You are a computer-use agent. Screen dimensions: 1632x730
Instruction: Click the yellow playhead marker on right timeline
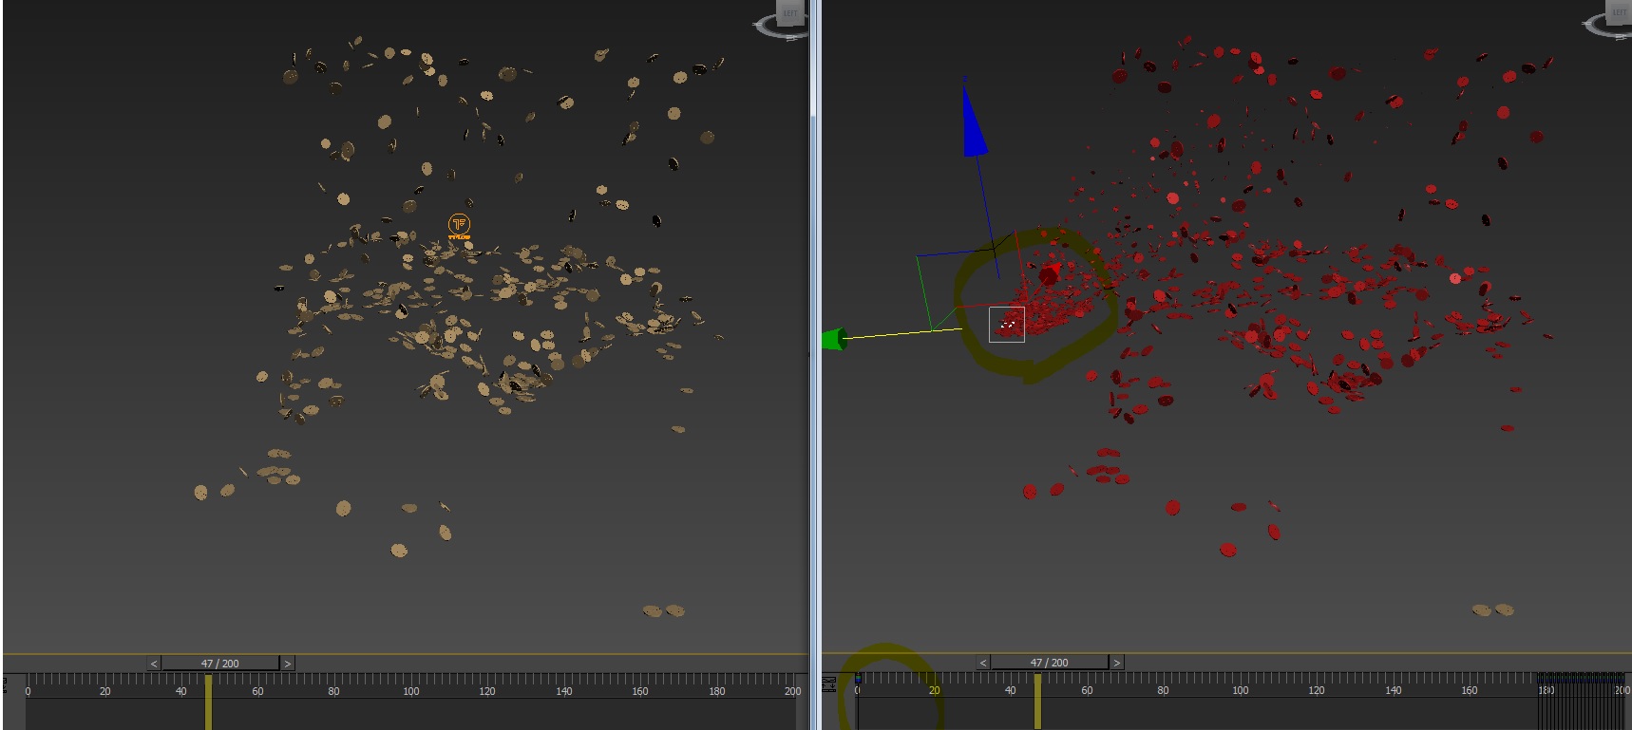click(1037, 702)
